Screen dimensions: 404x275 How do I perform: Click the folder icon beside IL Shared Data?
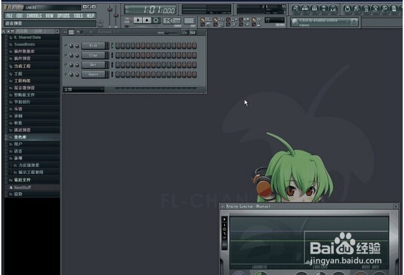[x=11, y=37]
